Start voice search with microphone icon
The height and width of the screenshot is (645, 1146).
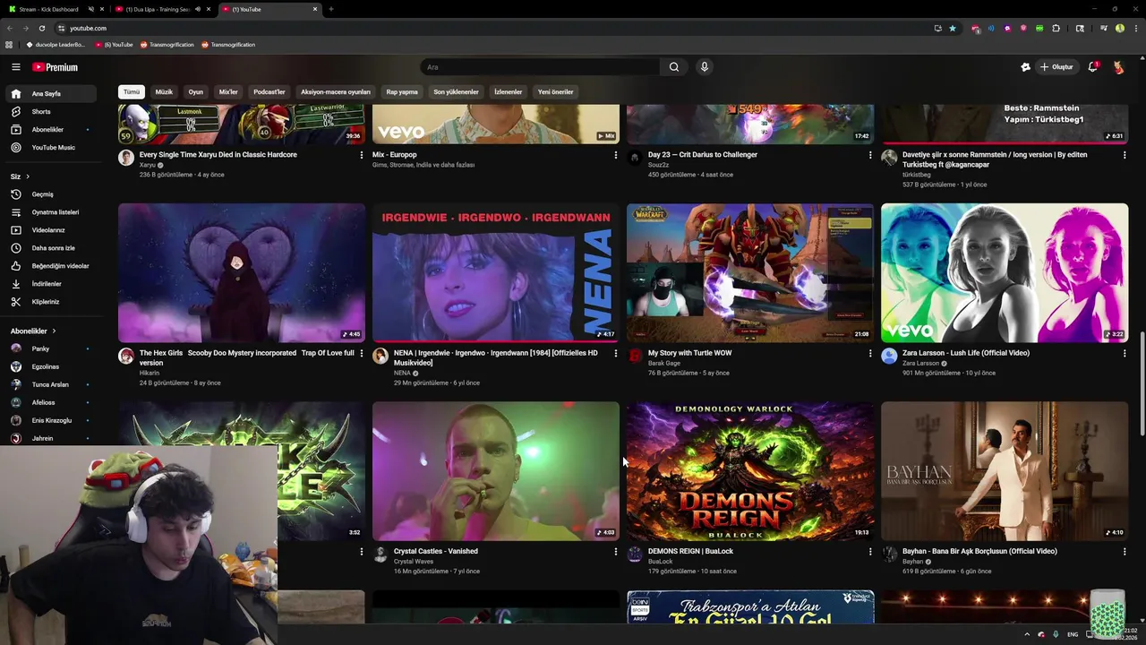tap(705, 67)
